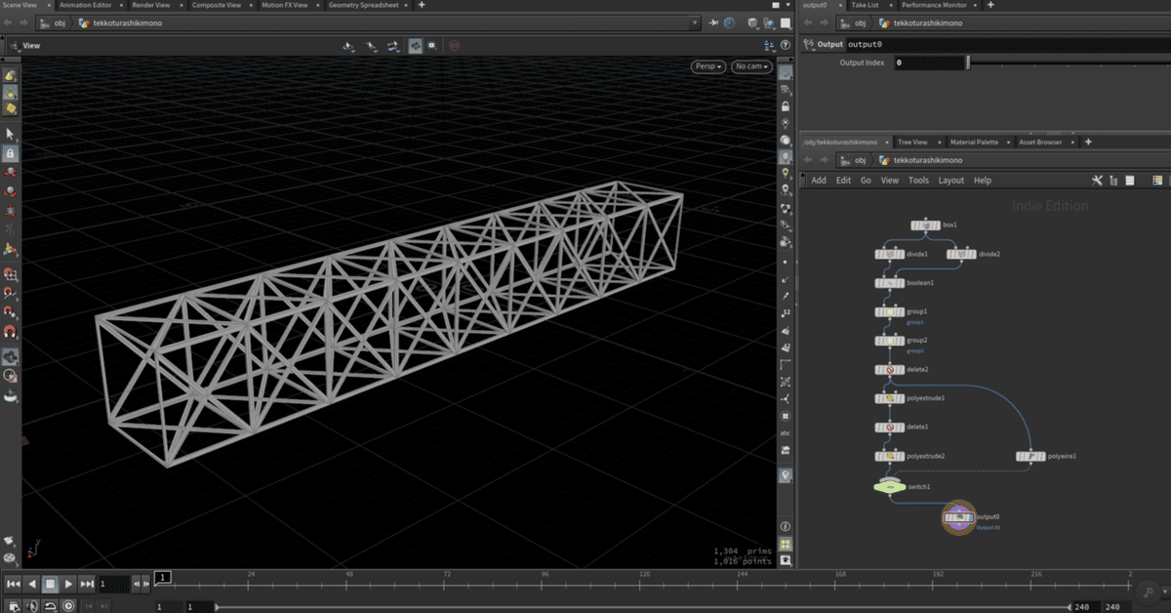This screenshot has height=613, width=1171.
Task: Open the Tools menu in network editor
Action: click(918, 181)
